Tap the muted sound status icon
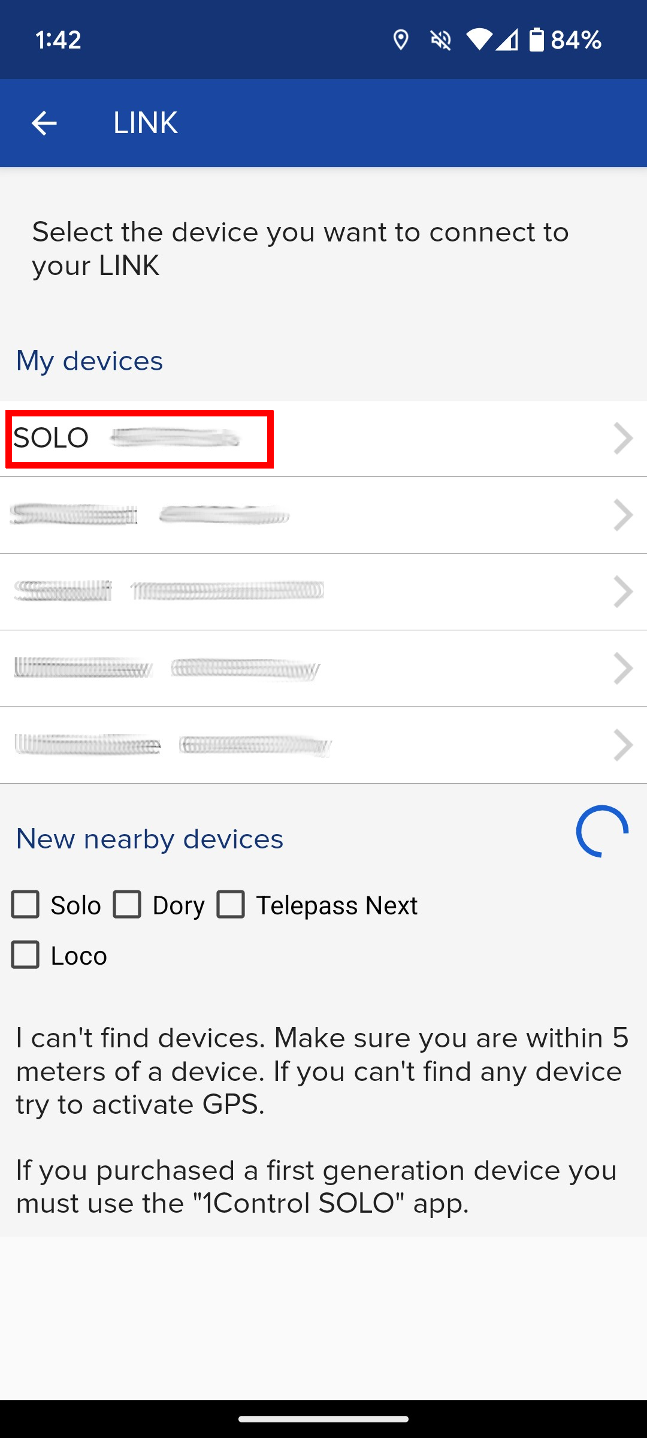 [x=441, y=40]
